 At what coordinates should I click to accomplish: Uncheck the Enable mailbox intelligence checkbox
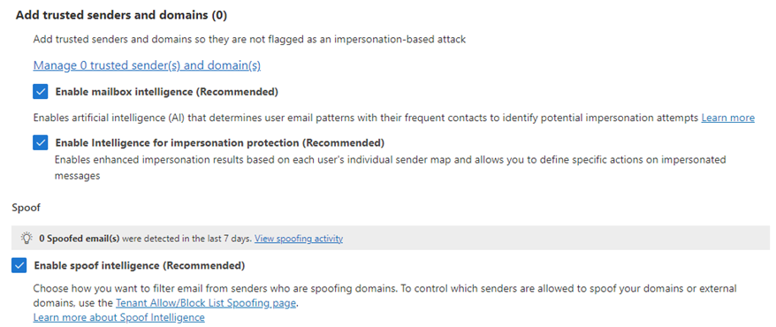[x=40, y=92]
